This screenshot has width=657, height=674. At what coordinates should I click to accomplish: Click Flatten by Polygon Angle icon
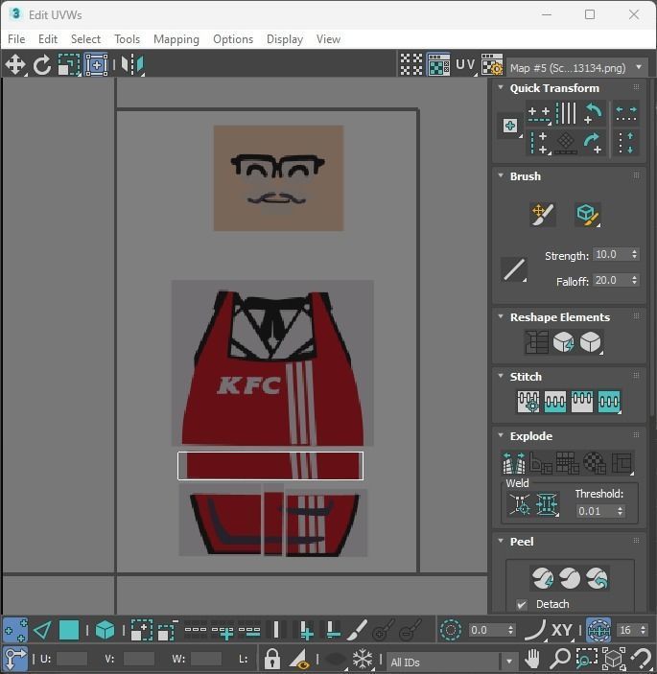coord(541,463)
